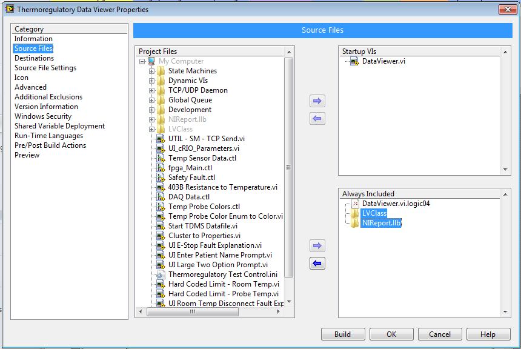Click the Build button
The height and width of the screenshot is (349, 521).
[343, 334]
